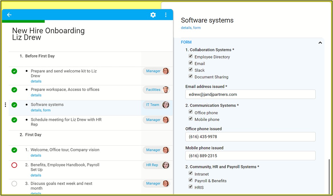Toggle the Mobile phone checkbox

190,119
